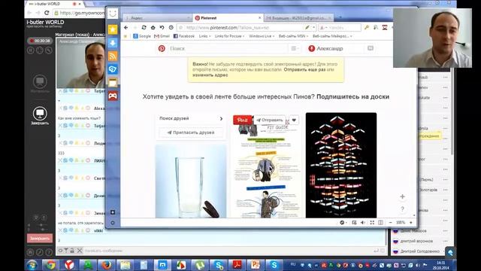Switch to the Gmail Входящие tab
Viewport: 481px width, 271px height.
[299, 18]
